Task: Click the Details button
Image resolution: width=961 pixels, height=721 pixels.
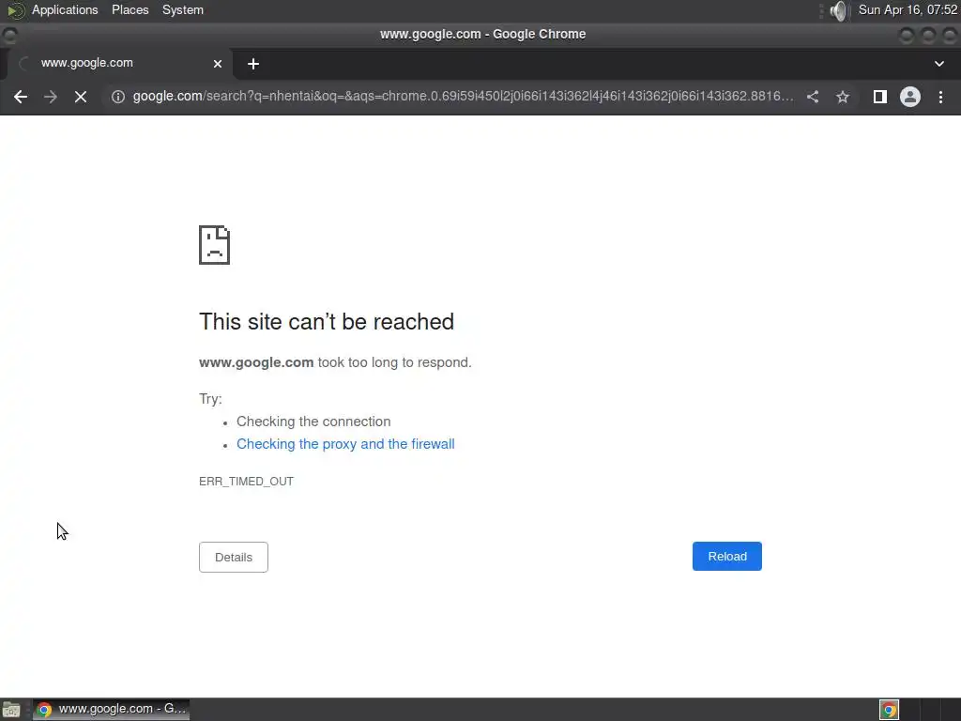Action: click(x=234, y=558)
